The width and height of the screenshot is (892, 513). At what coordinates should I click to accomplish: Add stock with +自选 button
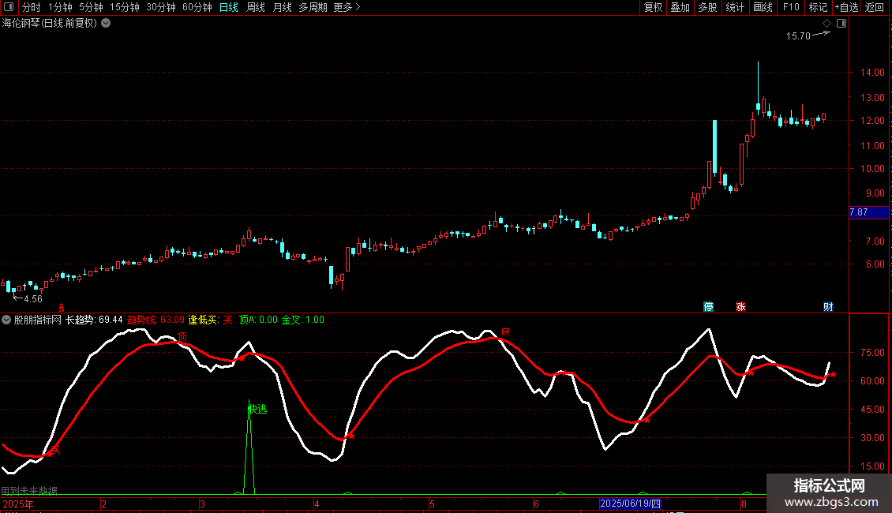coord(846,7)
